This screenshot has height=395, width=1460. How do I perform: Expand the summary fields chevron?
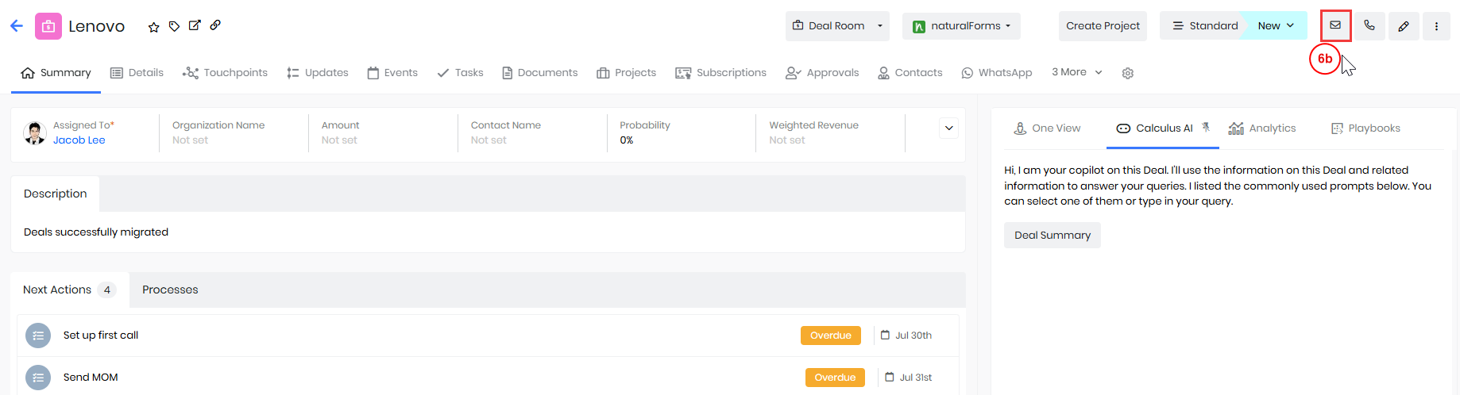pyautogui.click(x=948, y=128)
